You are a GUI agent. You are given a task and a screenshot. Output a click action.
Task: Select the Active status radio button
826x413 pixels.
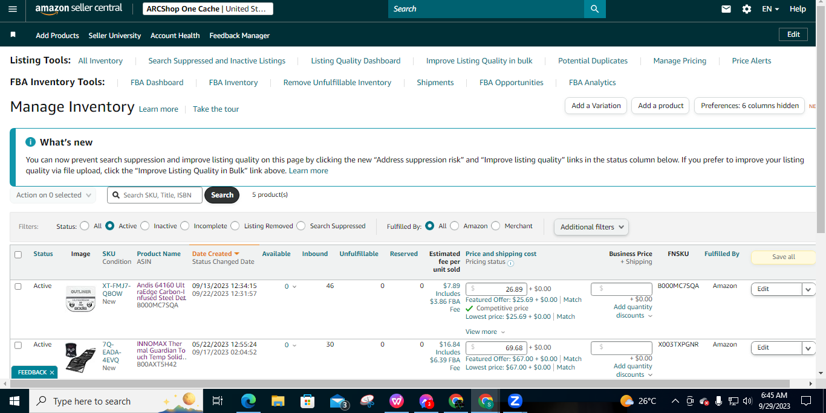(x=109, y=226)
